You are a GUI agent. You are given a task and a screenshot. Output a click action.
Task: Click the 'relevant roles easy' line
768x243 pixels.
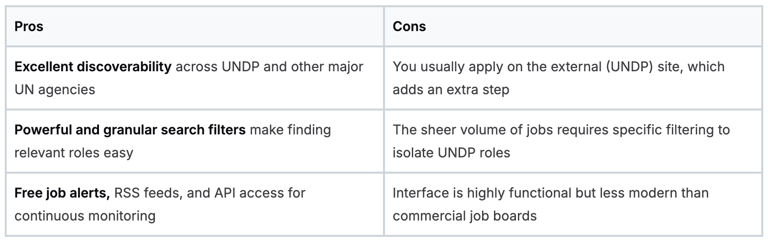click(74, 153)
